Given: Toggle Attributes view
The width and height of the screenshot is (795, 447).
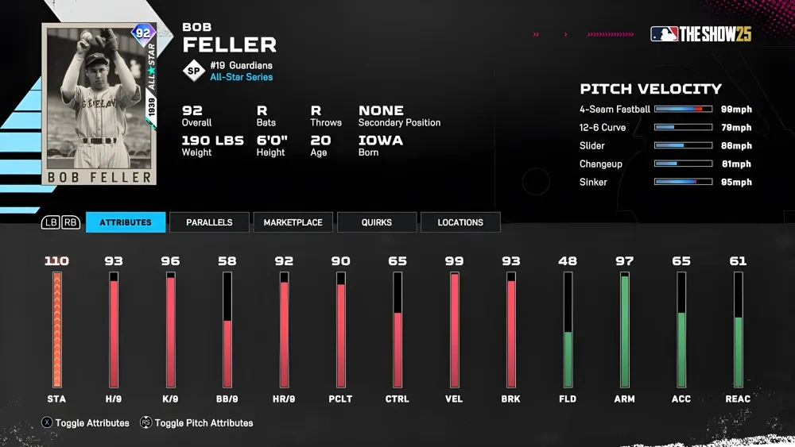Looking at the screenshot, I should [x=92, y=423].
